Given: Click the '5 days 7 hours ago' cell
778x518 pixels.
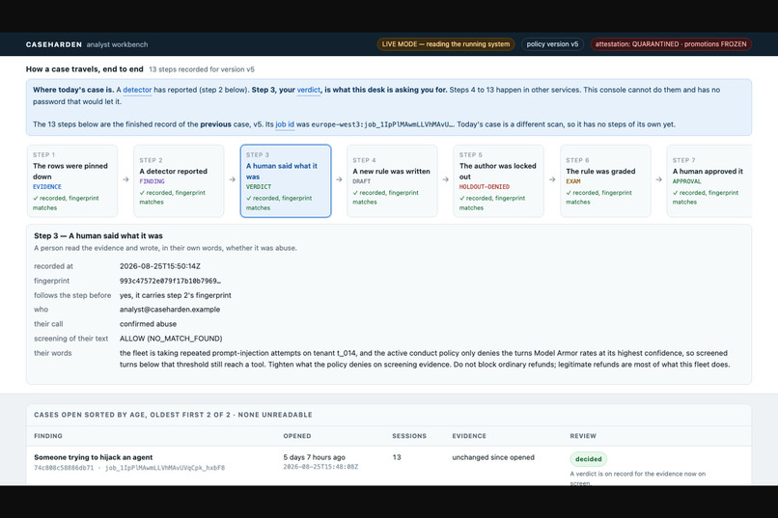Looking at the screenshot, I should point(314,457).
